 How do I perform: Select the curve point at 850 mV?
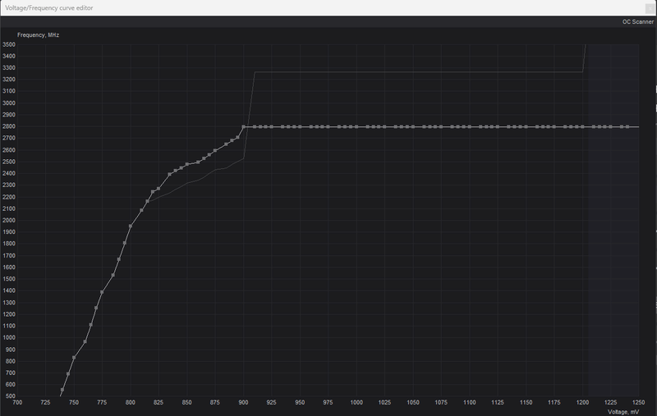(187, 164)
